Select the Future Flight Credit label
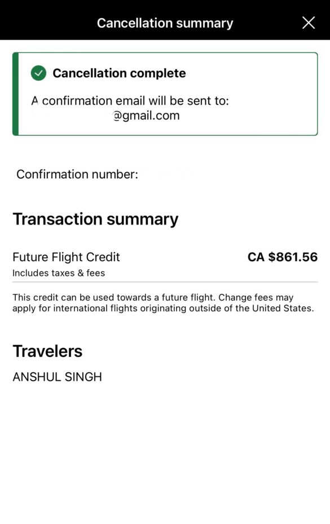Image resolution: width=330 pixels, height=524 pixels. click(66, 257)
